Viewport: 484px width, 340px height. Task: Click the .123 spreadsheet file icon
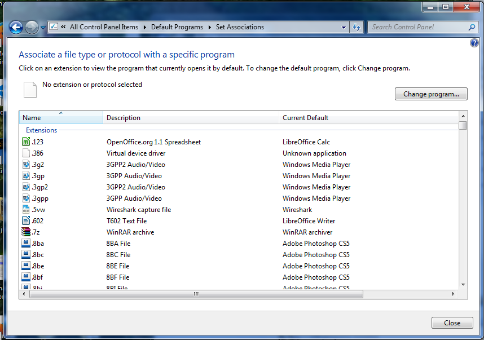26,142
